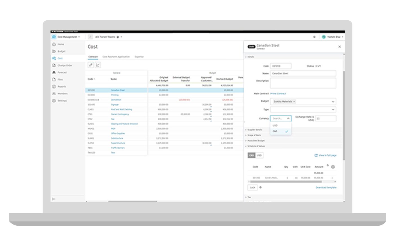The width and height of the screenshot is (395, 226).
Task: Open the Cost Management module dropdown
Action: pyautogui.click(x=79, y=37)
